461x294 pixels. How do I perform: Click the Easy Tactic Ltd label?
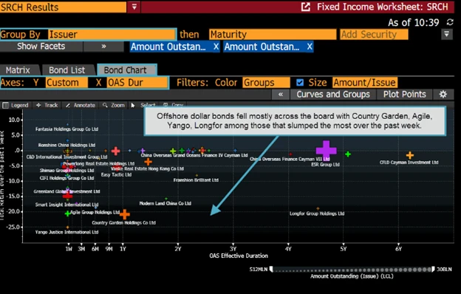(x=116, y=174)
